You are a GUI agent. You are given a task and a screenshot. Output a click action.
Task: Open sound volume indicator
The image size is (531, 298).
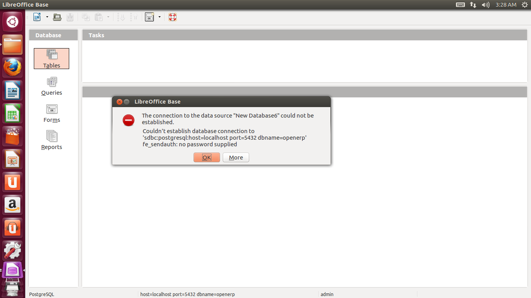486,5
